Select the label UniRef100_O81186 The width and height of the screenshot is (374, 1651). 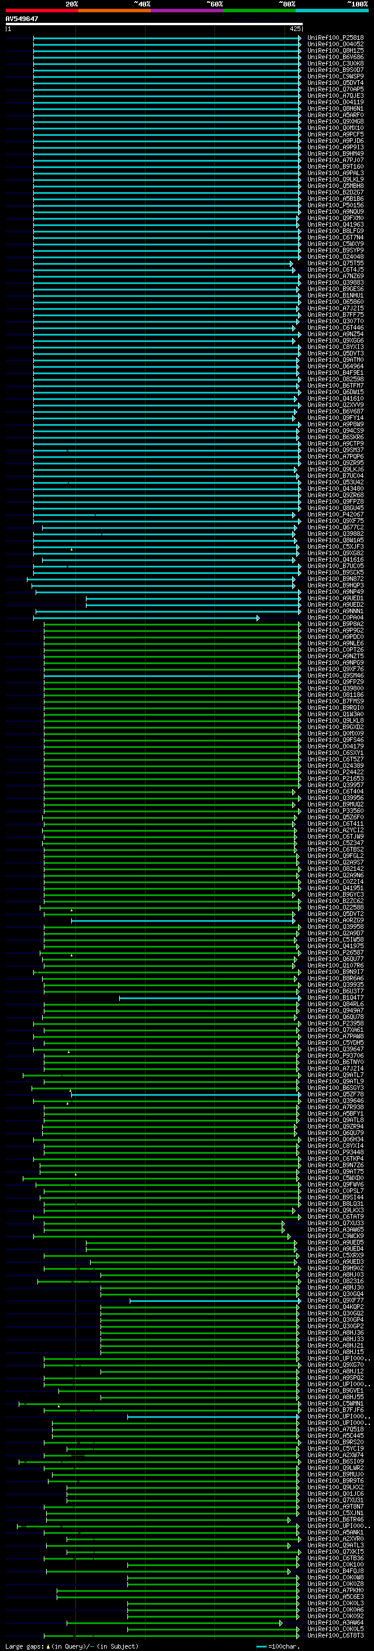(335, 695)
